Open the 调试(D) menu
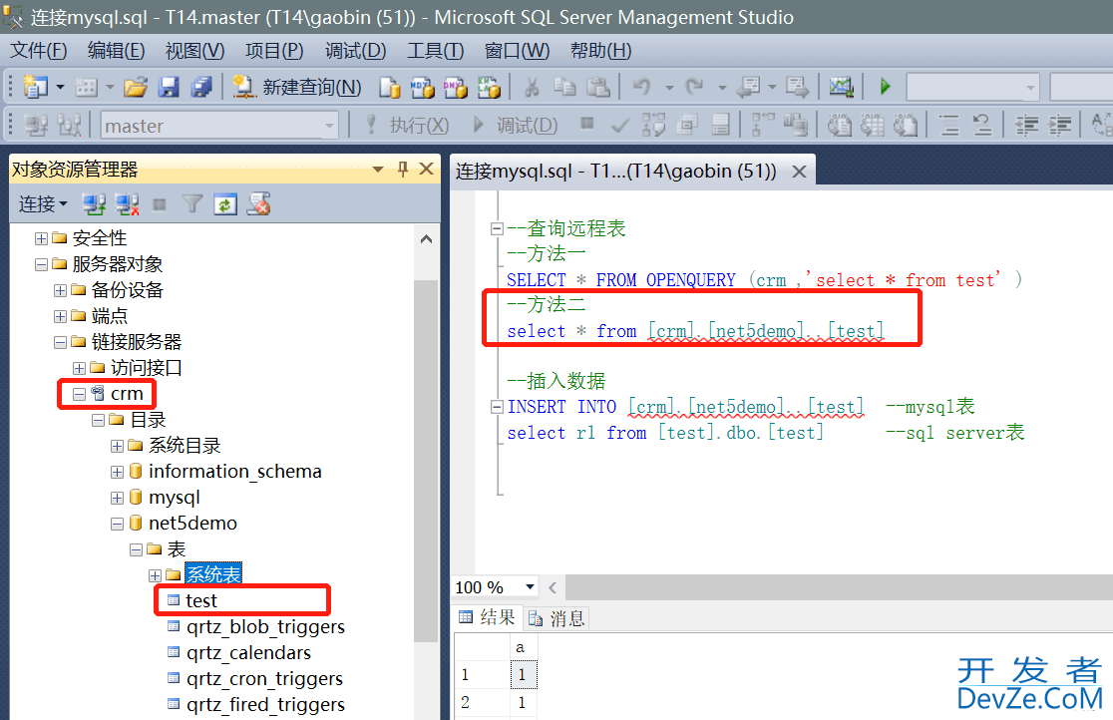1113x720 pixels. (x=356, y=51)
